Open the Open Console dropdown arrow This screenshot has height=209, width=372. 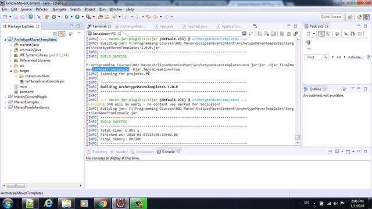353,152
